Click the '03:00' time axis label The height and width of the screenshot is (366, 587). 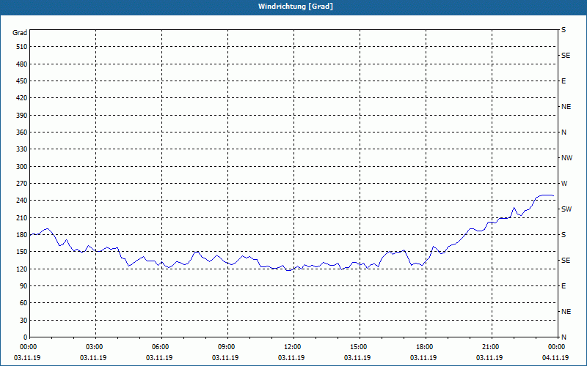pos(95,347)
